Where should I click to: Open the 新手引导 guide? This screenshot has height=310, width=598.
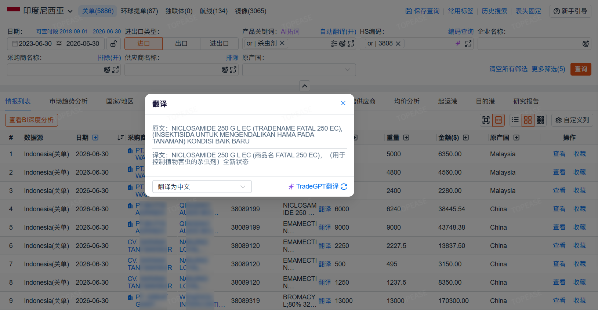point(570,11)
